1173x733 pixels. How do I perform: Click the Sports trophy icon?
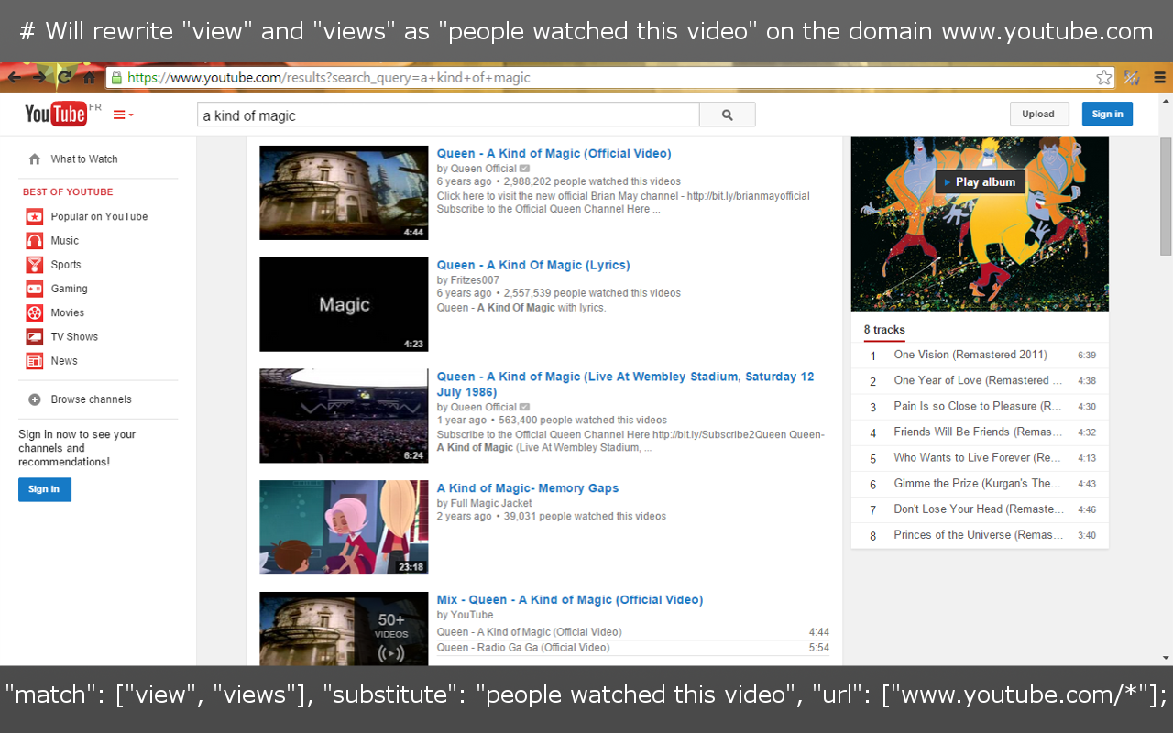(35, 265)
